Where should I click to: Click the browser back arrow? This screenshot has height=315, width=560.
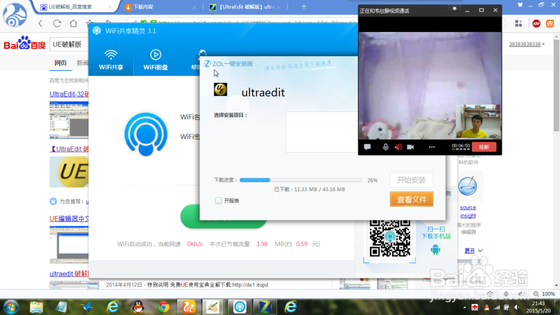tap(40, 24)
